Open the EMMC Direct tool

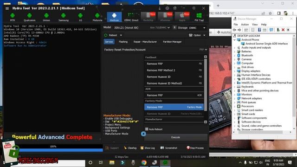(x=131, y=17)
